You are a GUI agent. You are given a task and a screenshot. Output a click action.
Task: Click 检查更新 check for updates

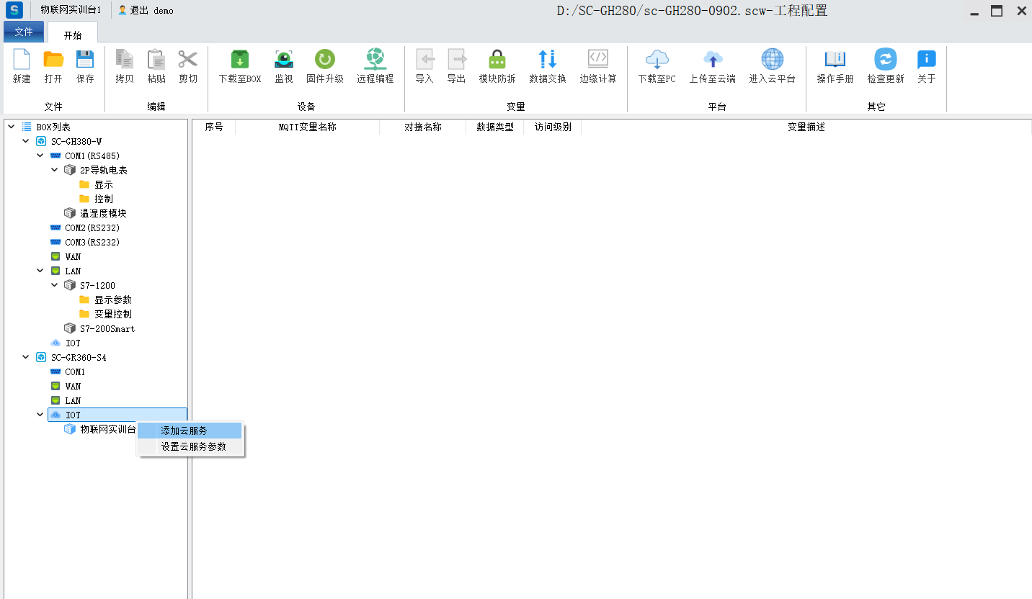point(885,60)
